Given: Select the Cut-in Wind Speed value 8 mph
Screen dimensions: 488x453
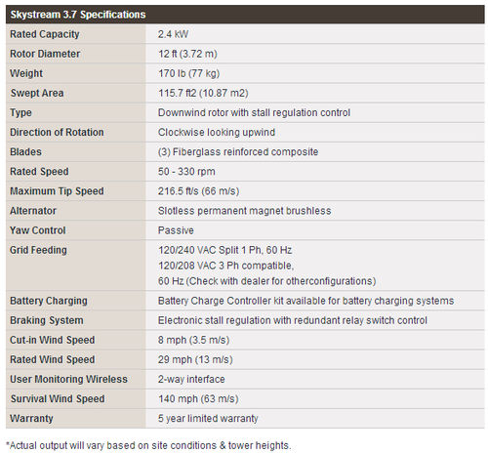Looking at the screenshot, I should (193, 340).
